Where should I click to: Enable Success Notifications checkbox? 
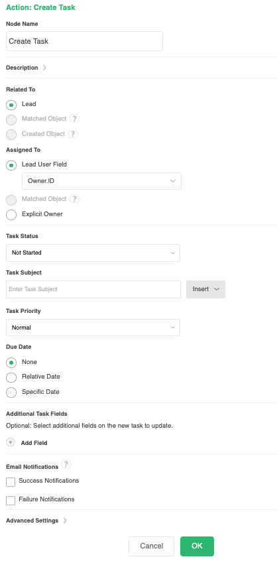pyautogui.click(x=11, y=482)
